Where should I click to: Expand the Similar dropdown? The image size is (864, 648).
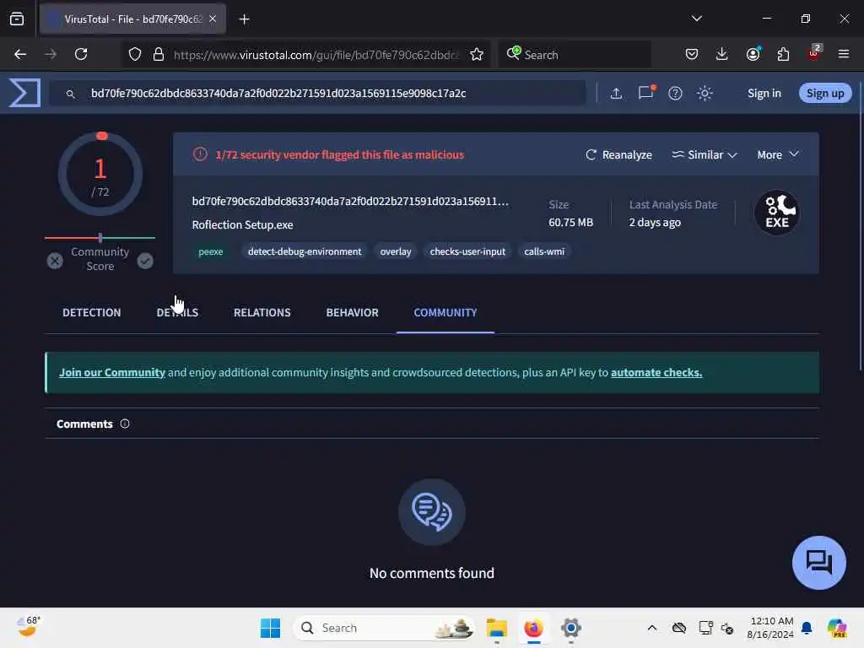coord(705,155)
